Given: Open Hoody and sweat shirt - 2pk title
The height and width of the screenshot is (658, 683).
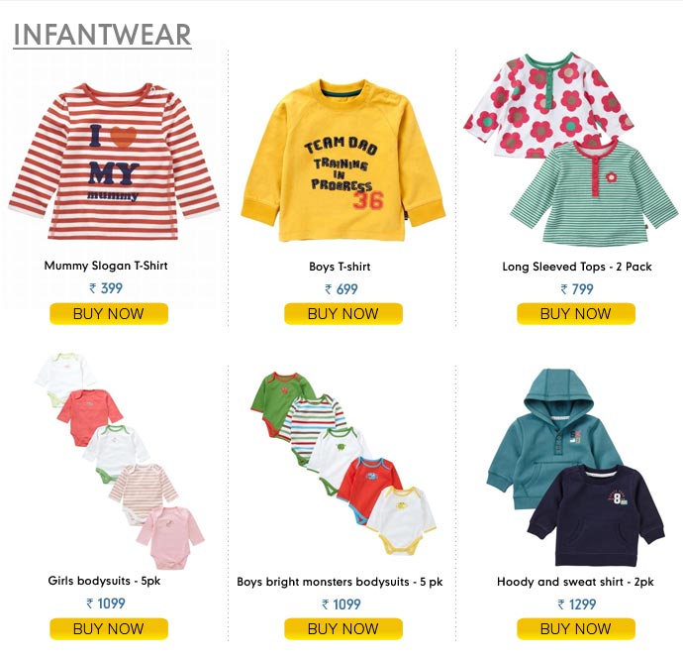Looking at the screenshot, I should click(575, 582).
